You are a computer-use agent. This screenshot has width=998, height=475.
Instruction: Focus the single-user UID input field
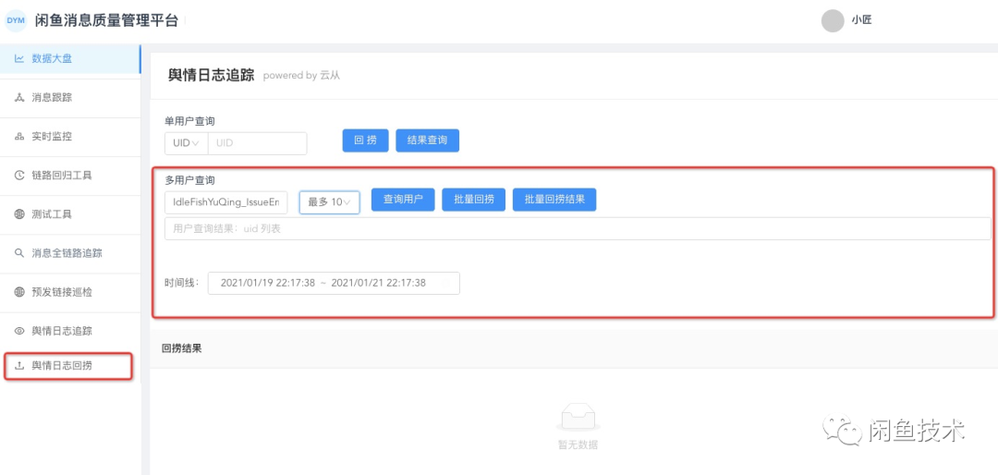[x=258, y=143]
